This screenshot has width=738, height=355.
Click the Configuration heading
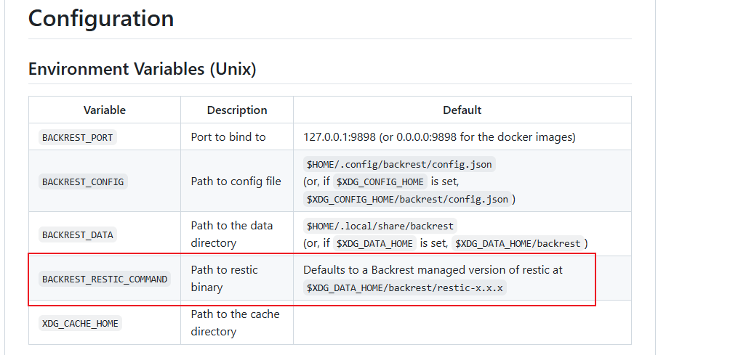pos(101,19)
